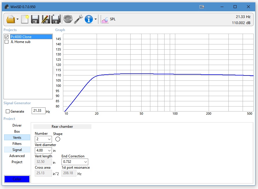Uncheck the Pc4000 Clone project checkbox

click(x=7, y=37)
